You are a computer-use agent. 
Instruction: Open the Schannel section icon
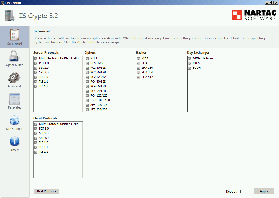pos(14,35)
